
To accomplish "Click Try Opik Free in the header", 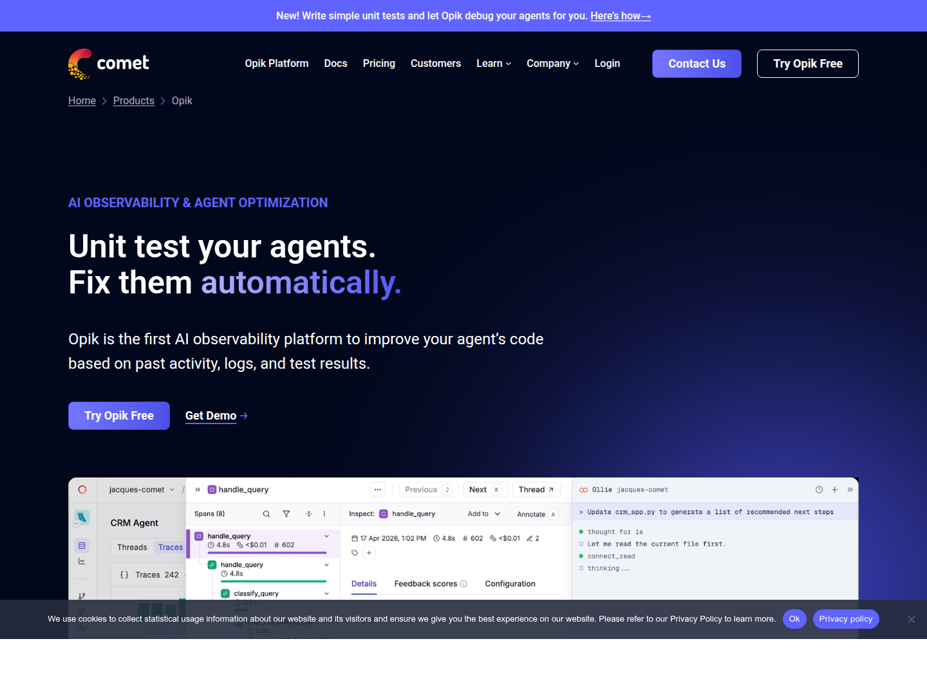I will pyautogui.click(x=808, y=64).
